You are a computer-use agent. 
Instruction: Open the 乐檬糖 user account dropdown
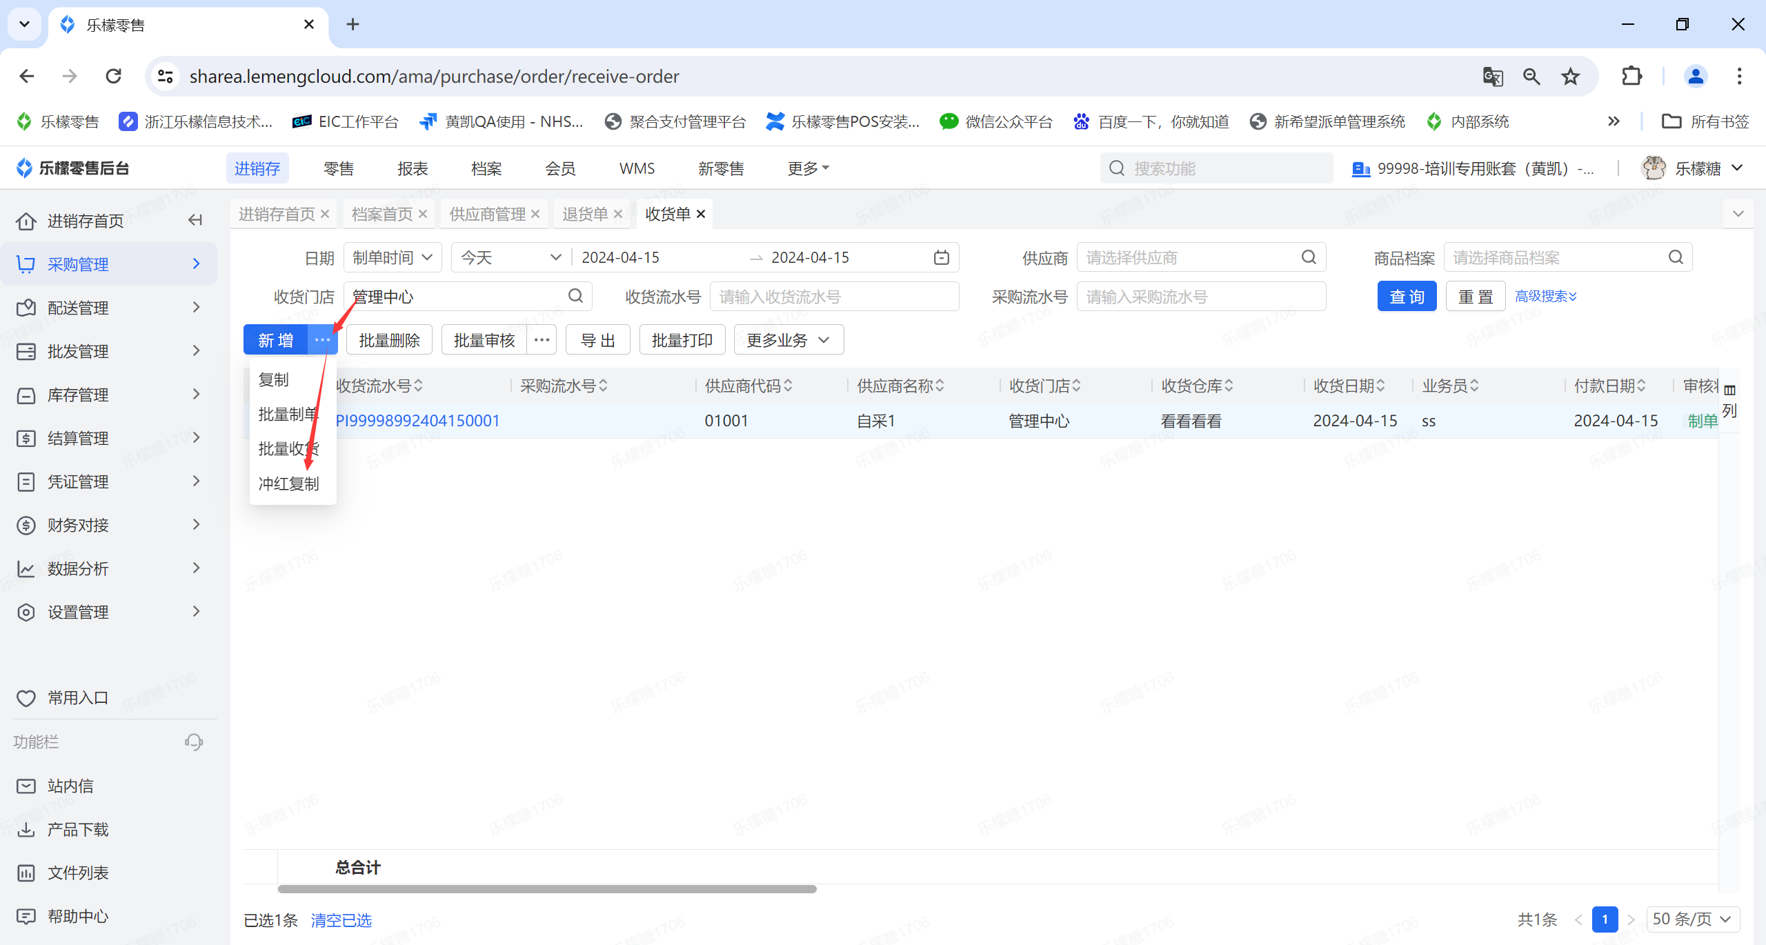pos(1692,168)
